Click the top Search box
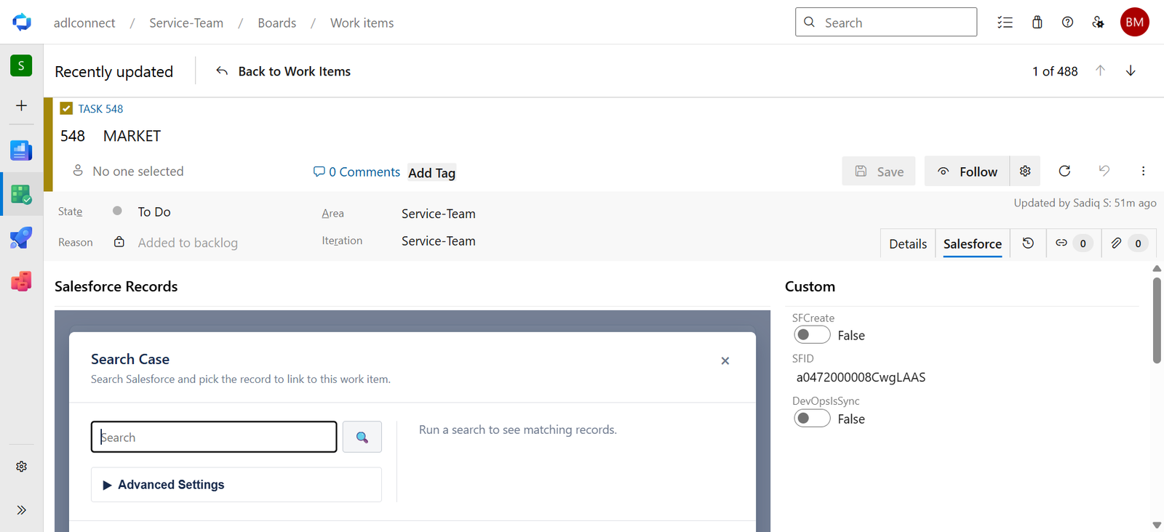The height and width of the screenshot is (532, 1164). pyautogui.click(x=885, y=22)
